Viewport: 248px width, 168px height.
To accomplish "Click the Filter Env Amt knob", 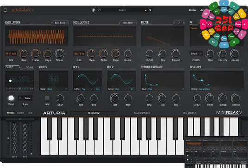I will tap(176, 54).
